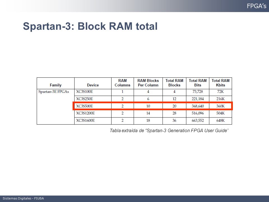Screen dimensions: 269x202
Task: Click the '368,640' total bits value
Action: [x=198, y=106]
